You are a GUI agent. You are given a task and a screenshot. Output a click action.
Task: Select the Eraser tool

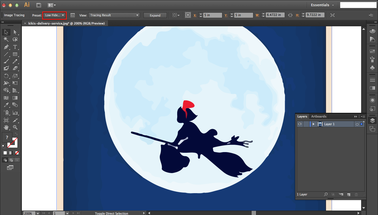(x=15, y=69)
